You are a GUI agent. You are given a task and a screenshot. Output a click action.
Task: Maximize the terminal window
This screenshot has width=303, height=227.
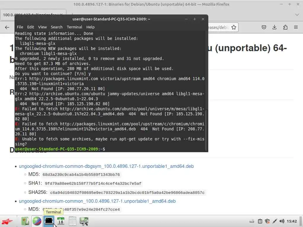tap(195, 19)
